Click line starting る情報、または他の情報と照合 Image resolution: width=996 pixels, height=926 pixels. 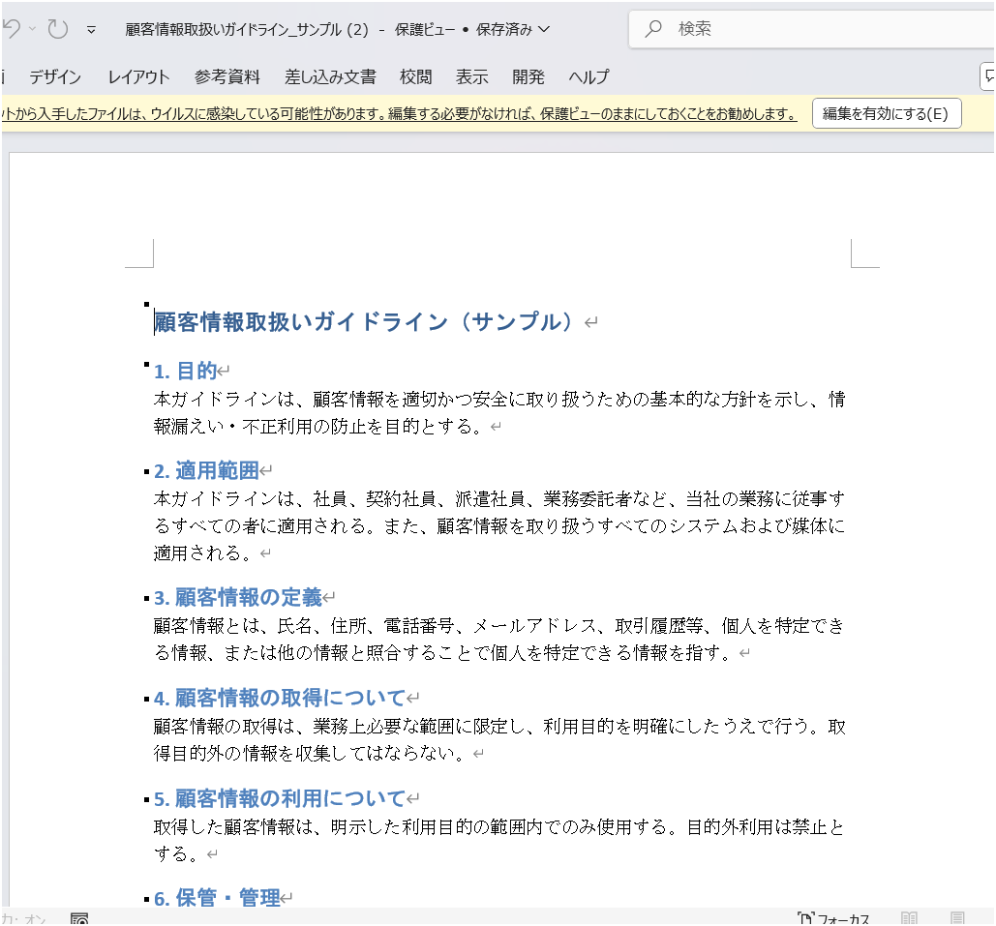[x=443, y=653]
